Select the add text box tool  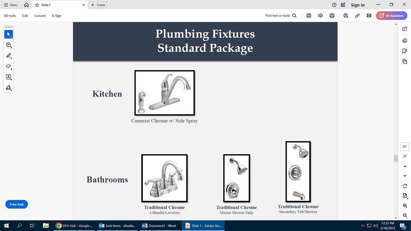(8, 77)
